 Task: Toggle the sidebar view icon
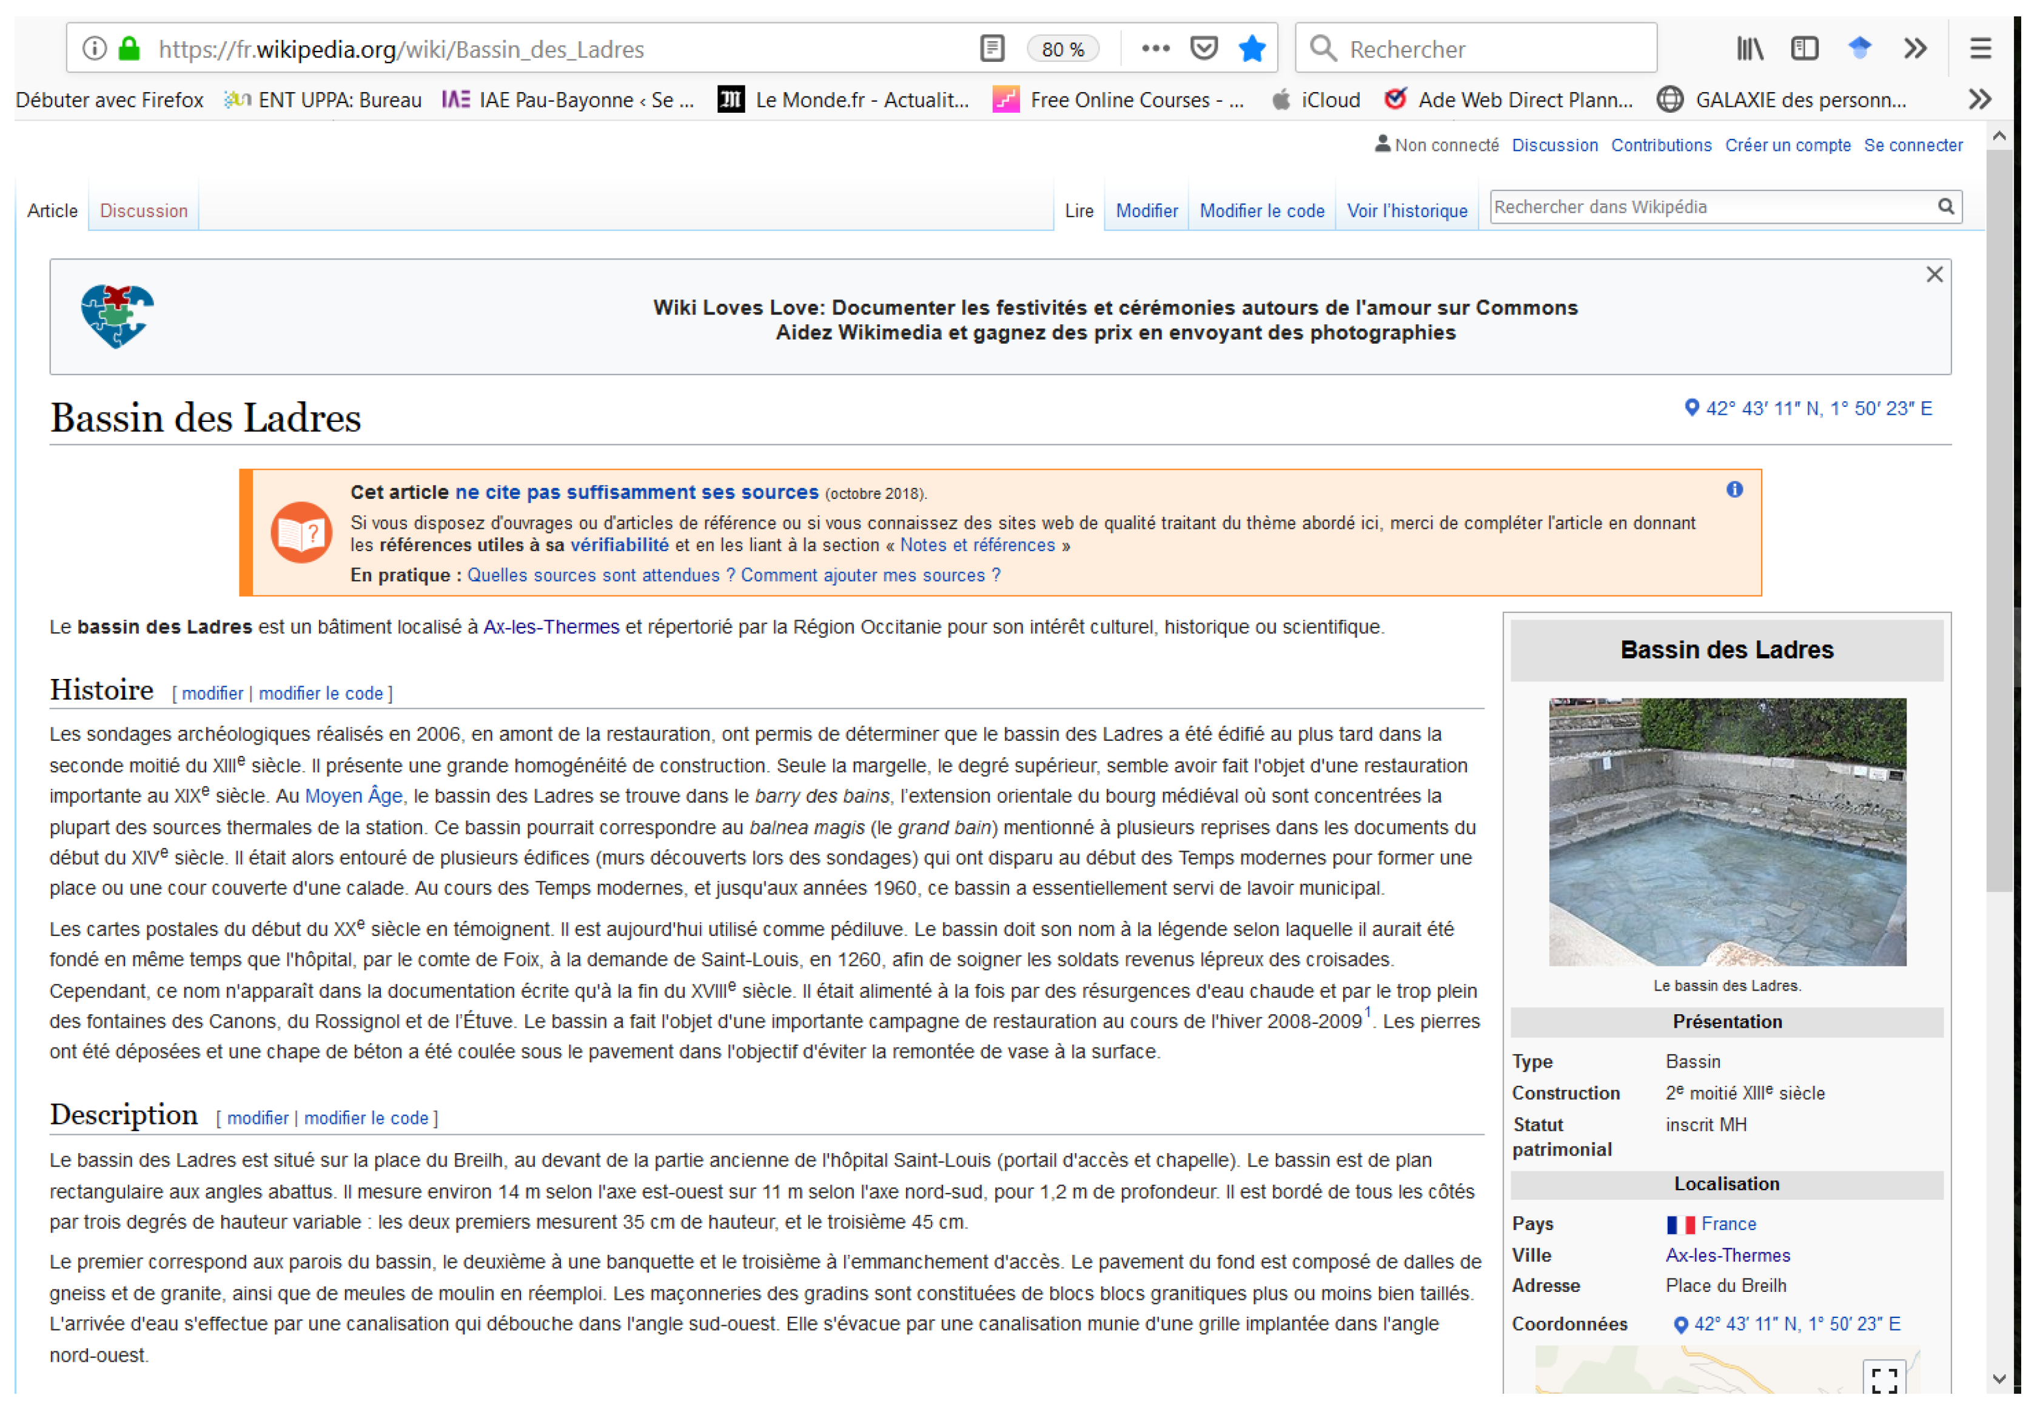pos(1805,48)
